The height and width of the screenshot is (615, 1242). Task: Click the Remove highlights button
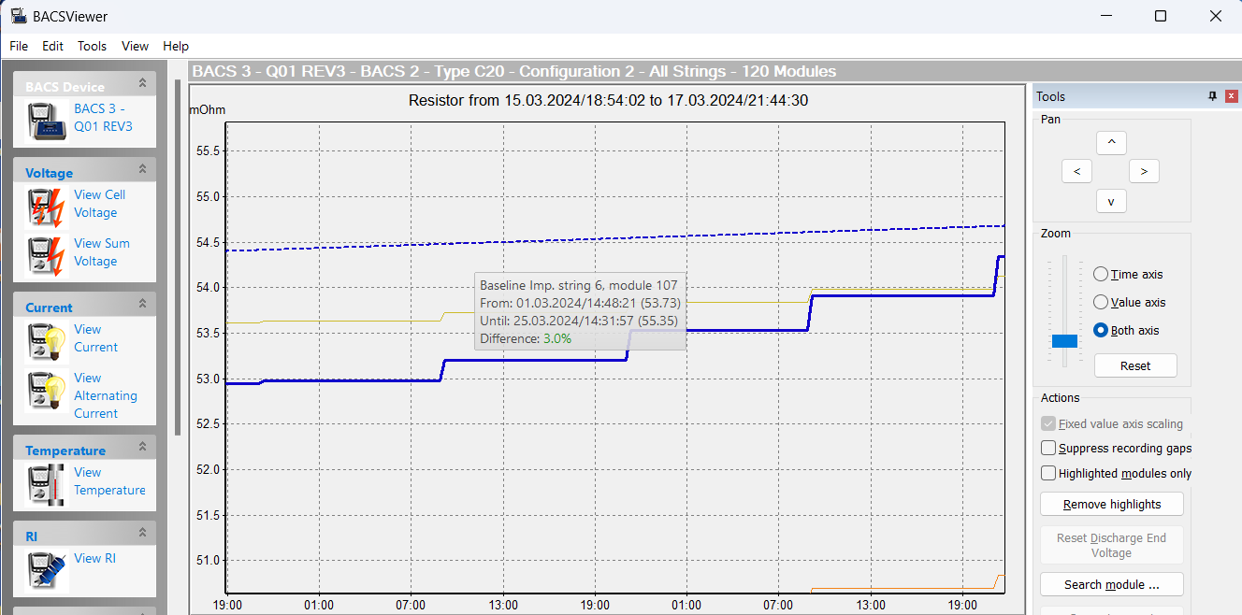(1111, 505)
